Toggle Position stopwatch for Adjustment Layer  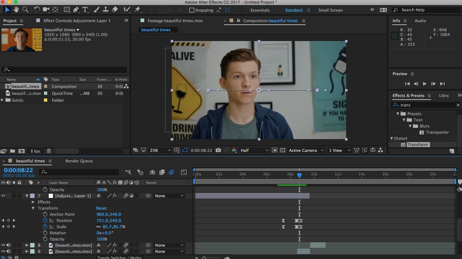pos(45,220)
